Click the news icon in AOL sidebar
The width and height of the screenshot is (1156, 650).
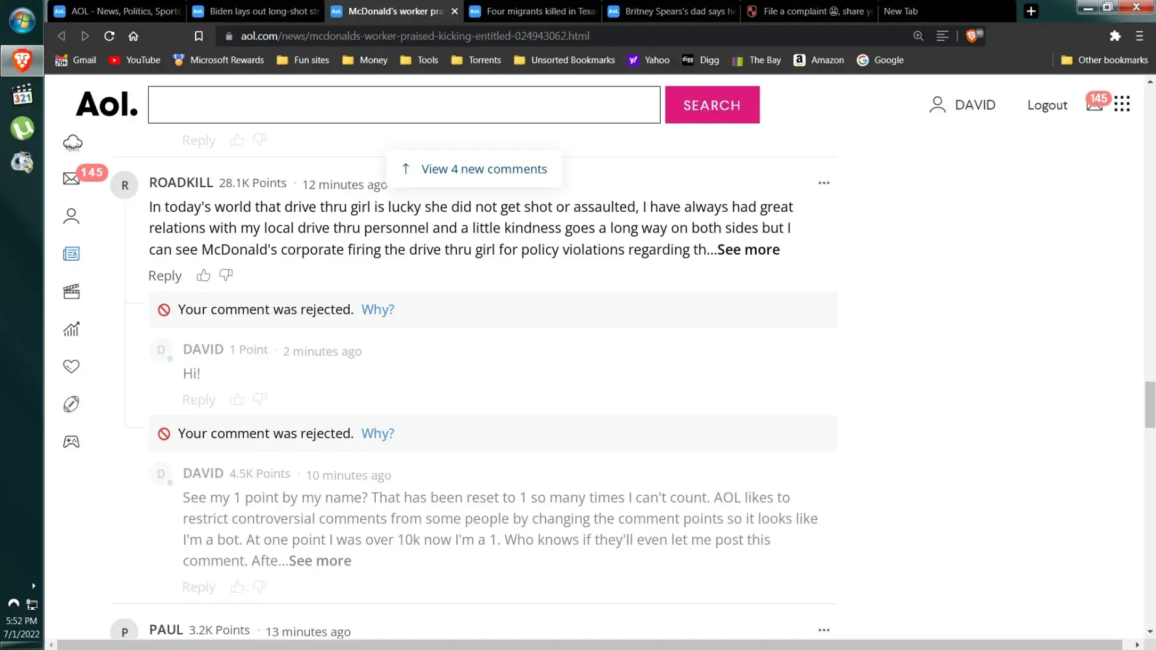[72, 254]
